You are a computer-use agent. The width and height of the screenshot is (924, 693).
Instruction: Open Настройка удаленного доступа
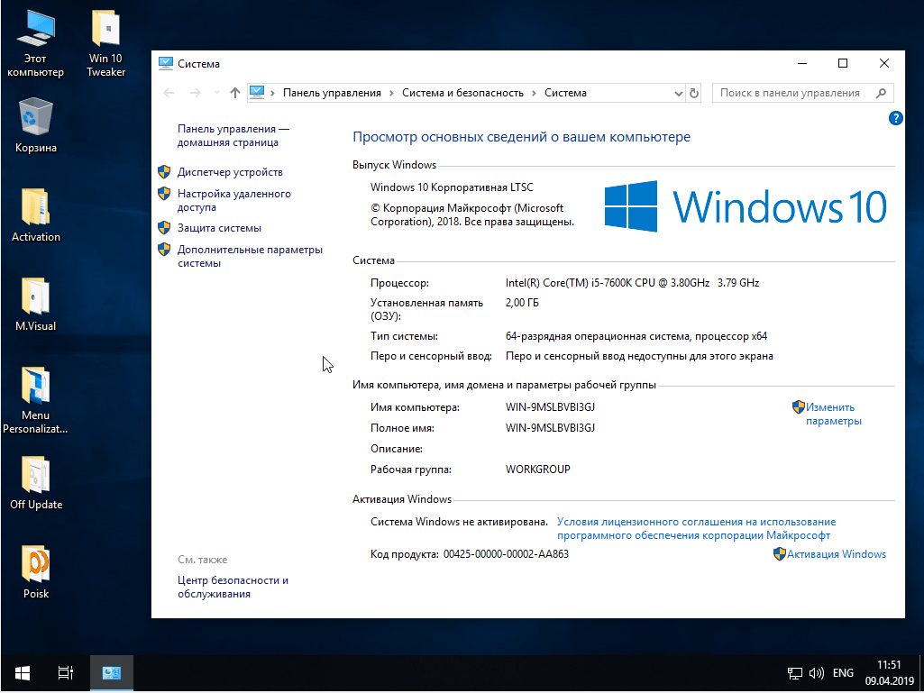(x=234, y=200)
